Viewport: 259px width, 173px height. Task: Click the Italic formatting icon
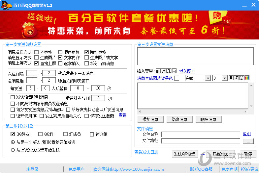[236, 78]
